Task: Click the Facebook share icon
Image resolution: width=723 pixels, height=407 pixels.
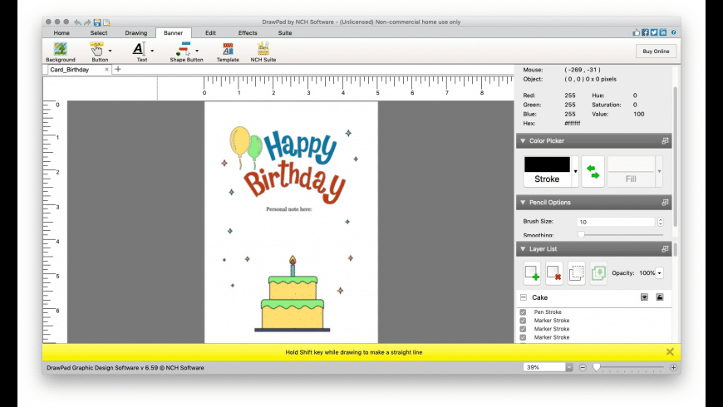Action: click(645, 32)
